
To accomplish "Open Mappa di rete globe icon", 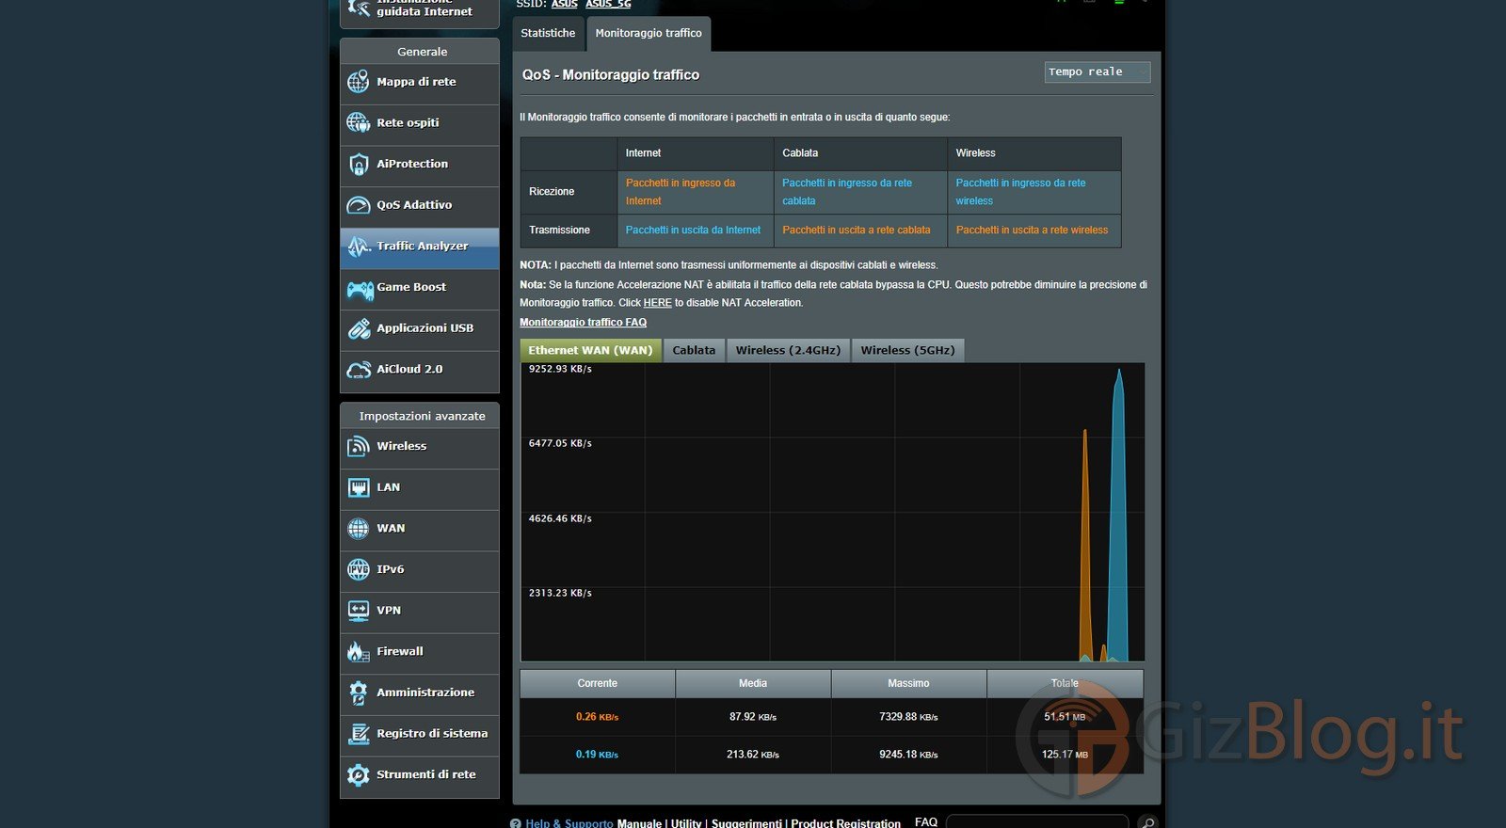I will [x=359, y=83].
